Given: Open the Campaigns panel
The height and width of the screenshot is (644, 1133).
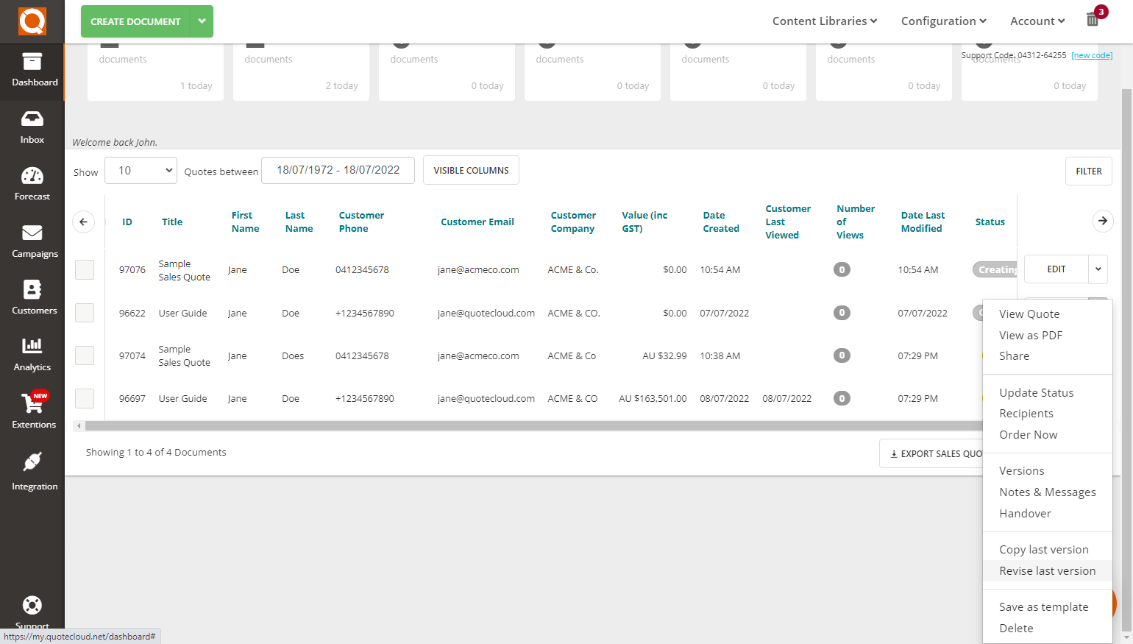Looking at the screenshot, I should 32,241.
